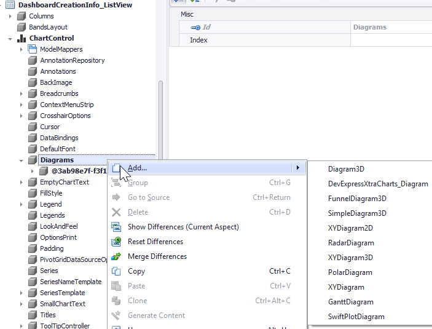Expand the SeriesTemplate node
The image size is (432, 329).
(22, 293)
